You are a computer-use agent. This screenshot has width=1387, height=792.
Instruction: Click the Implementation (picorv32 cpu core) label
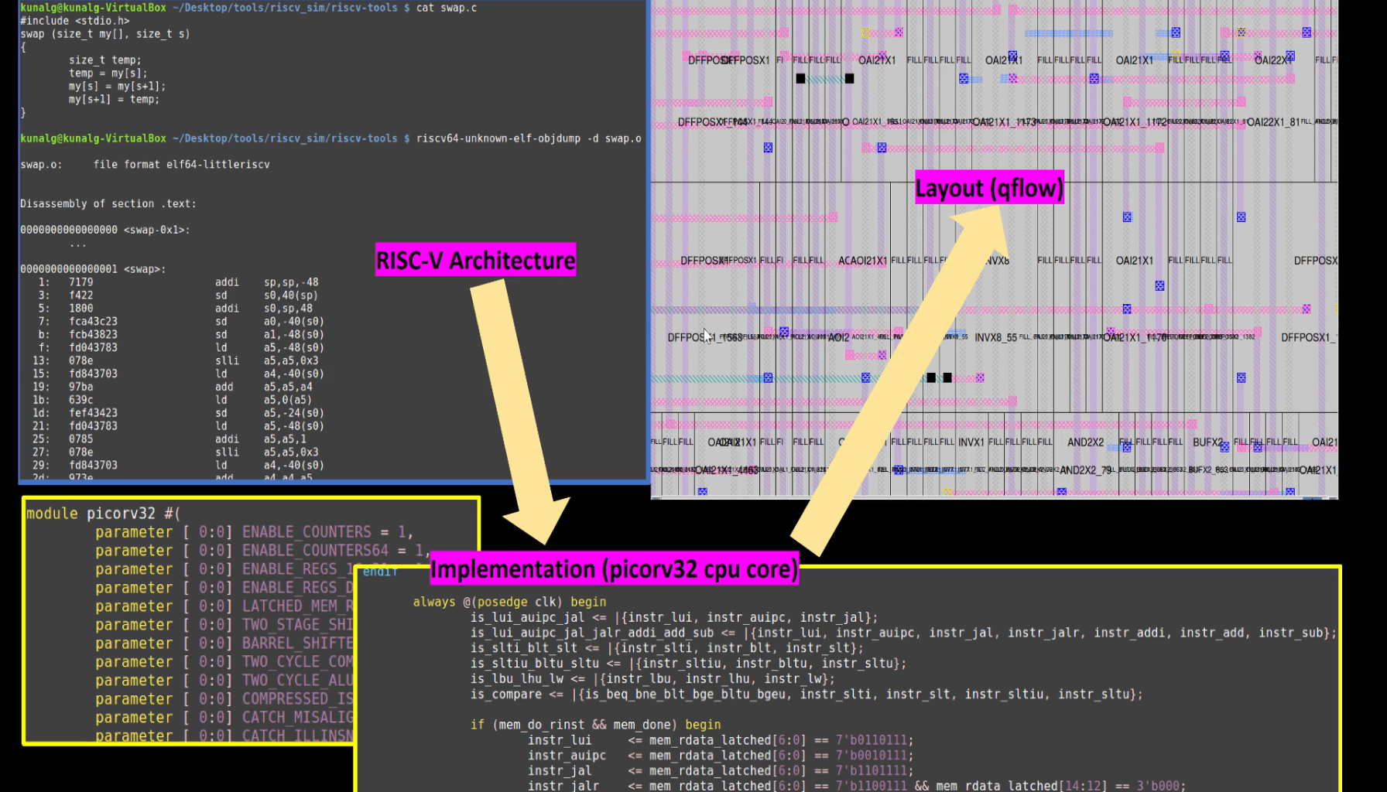point(615,569)
